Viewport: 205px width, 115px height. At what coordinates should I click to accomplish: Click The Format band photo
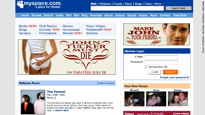point(33,102)
